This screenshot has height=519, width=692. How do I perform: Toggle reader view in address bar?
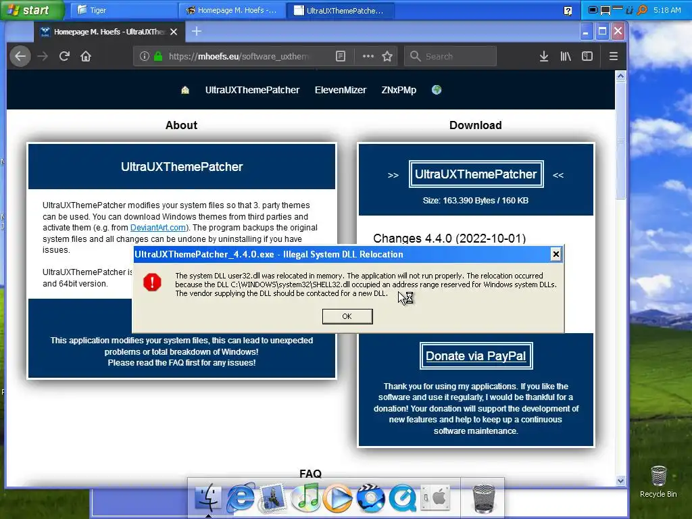tap(341, 56)
